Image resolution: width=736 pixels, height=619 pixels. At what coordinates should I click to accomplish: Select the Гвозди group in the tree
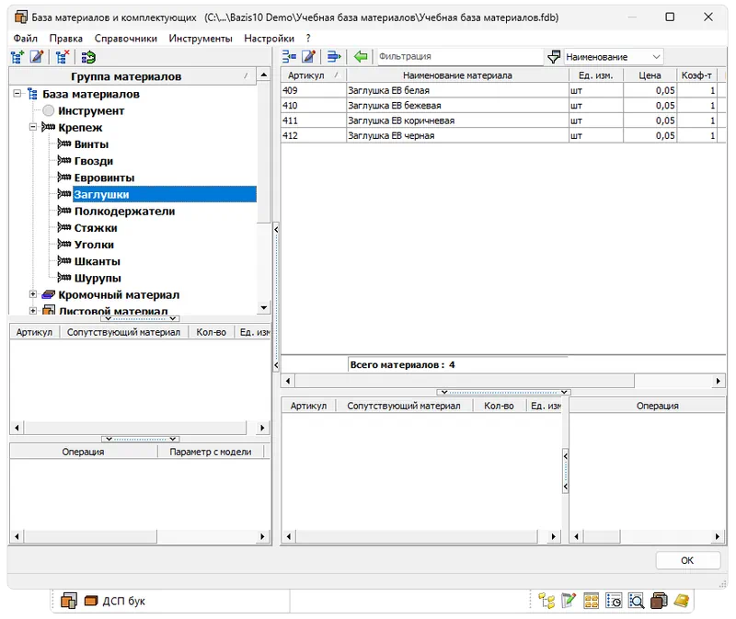(94, 161)
